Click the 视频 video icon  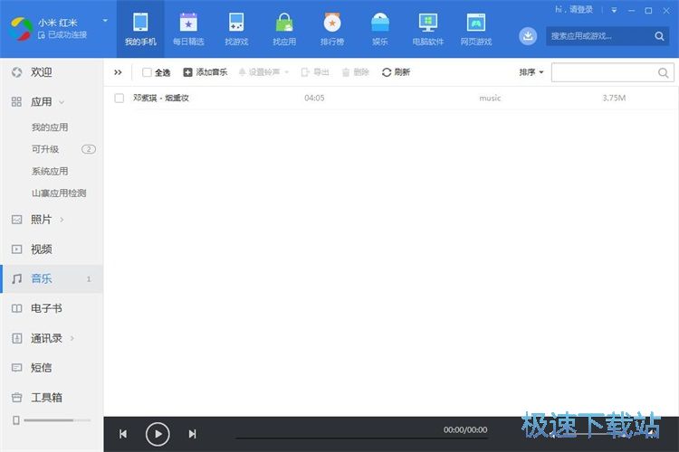(x=16, y=250)
